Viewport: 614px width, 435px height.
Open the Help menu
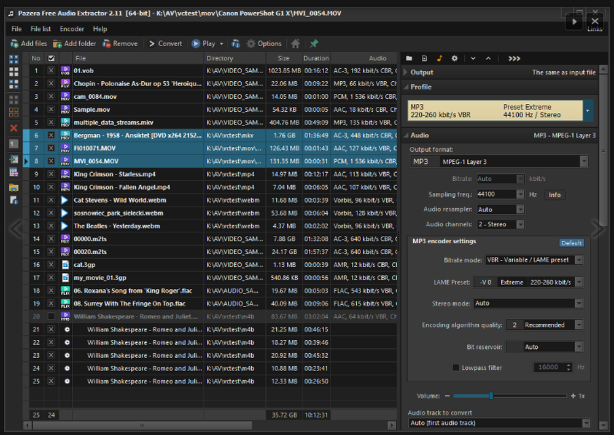pos(100,29)
